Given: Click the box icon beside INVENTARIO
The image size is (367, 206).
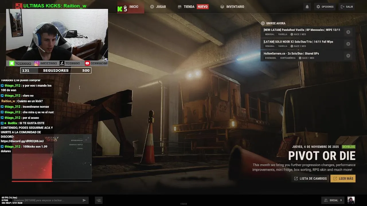Looking at the screenshot, I should [x=222, y=7].
